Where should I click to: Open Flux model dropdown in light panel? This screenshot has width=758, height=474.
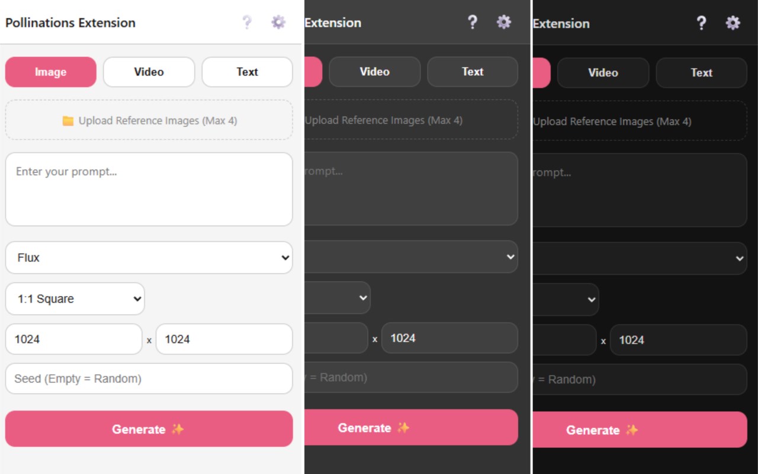pyautogui.click(x=149, y=258)
